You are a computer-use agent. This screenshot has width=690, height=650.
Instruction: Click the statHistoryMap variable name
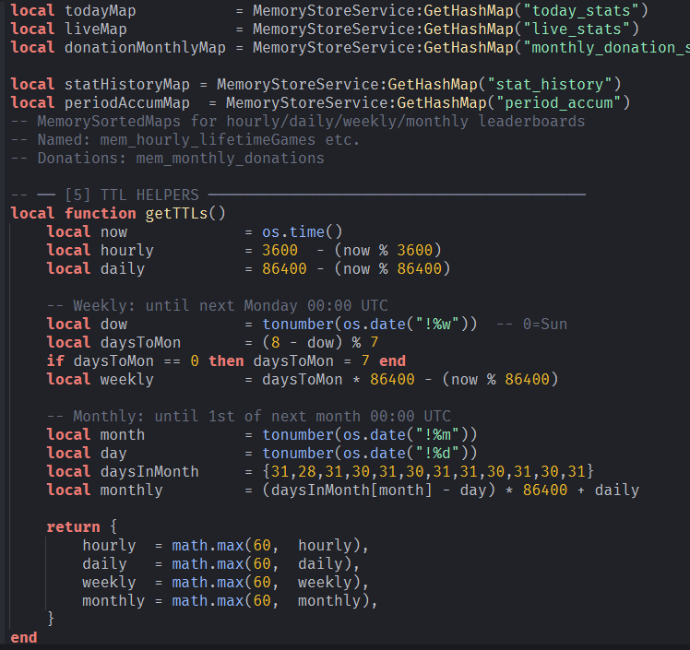127,85
